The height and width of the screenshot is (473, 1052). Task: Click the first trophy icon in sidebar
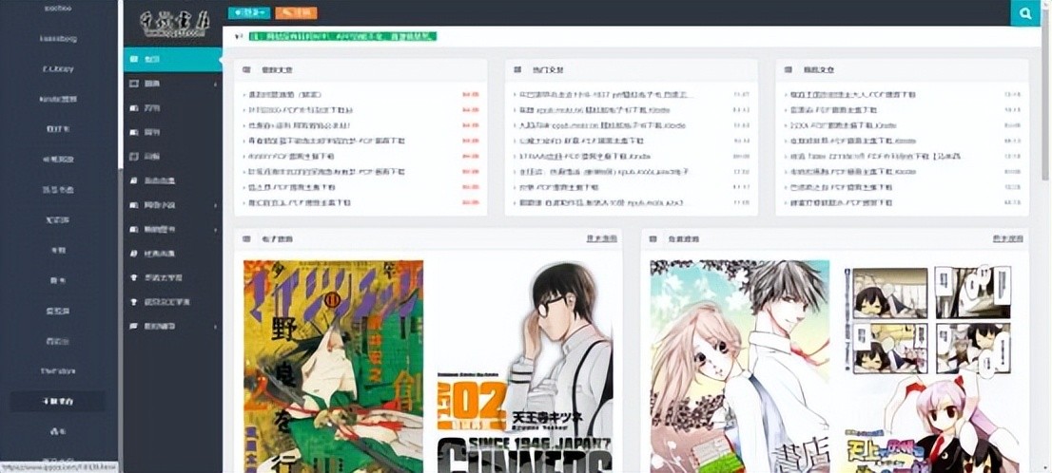click(134, 277)
